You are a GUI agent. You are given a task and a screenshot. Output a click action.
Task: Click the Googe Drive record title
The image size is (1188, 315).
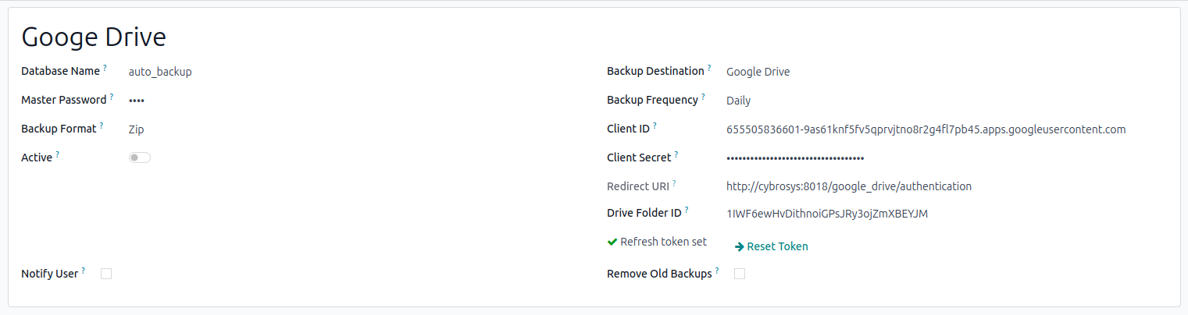(x=94, y=37)
